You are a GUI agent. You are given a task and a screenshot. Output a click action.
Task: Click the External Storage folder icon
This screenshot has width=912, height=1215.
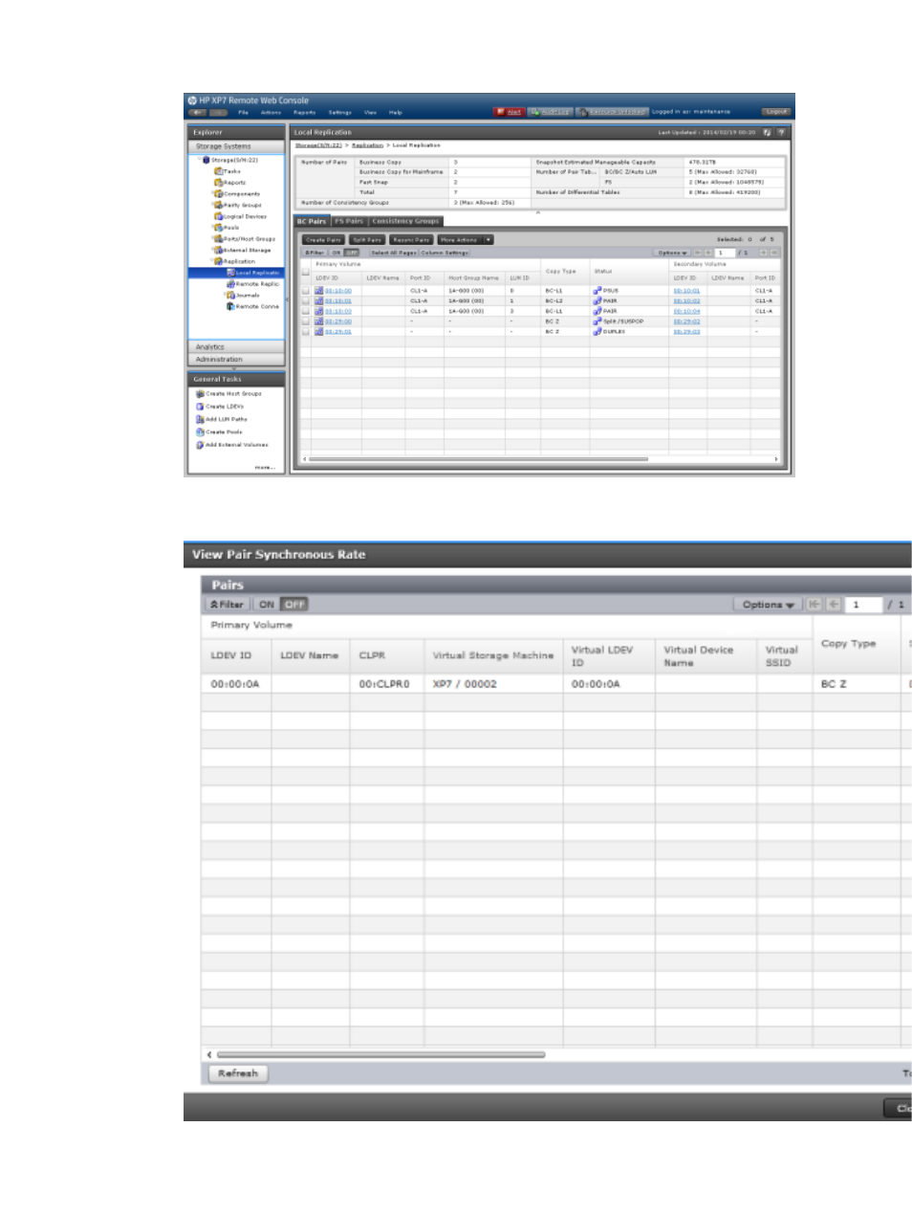[218, 250]
